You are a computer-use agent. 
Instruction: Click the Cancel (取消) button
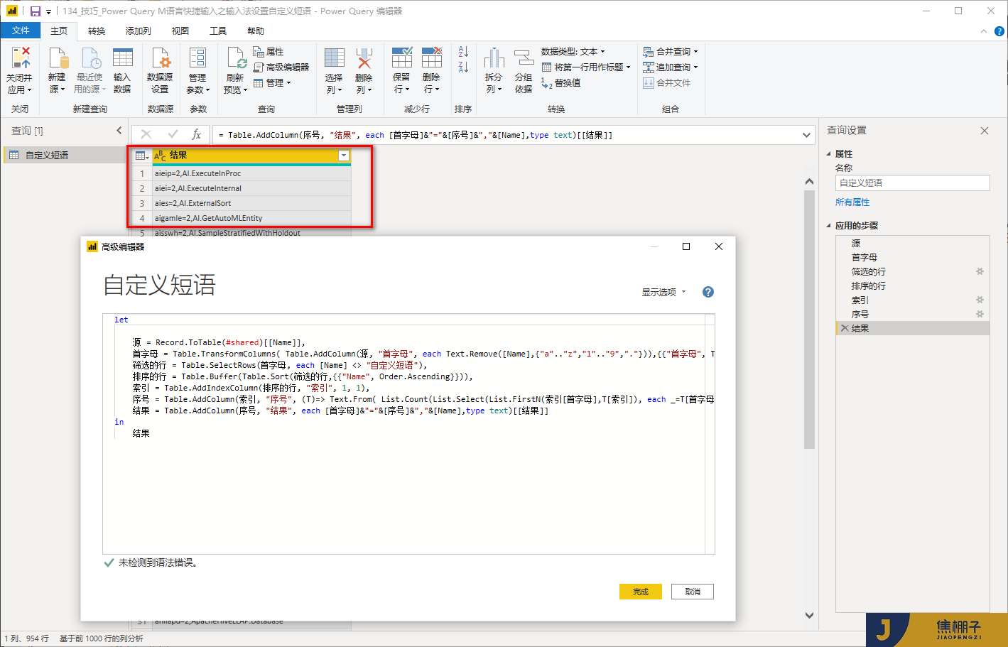[693, 592]
